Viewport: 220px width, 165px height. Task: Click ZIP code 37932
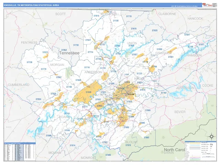98,99
